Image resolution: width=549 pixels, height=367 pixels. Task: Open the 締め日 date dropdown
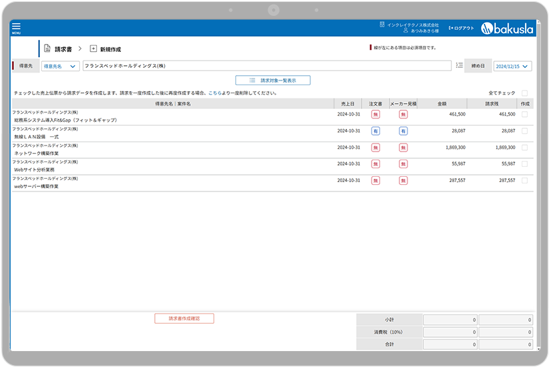click(512, 66)
